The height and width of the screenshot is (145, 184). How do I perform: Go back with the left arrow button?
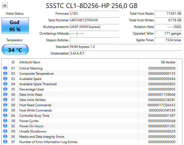[x=5, y=6]
